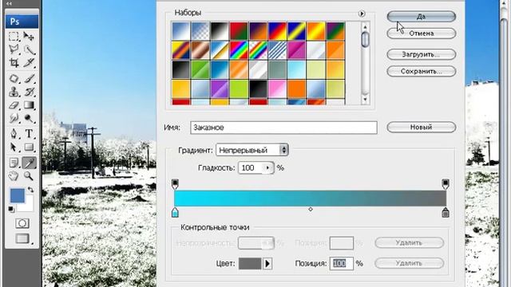Click the Имя field containing Заказное
The height and width of the screenshot is (287, 511).
(x=283, y=128)
